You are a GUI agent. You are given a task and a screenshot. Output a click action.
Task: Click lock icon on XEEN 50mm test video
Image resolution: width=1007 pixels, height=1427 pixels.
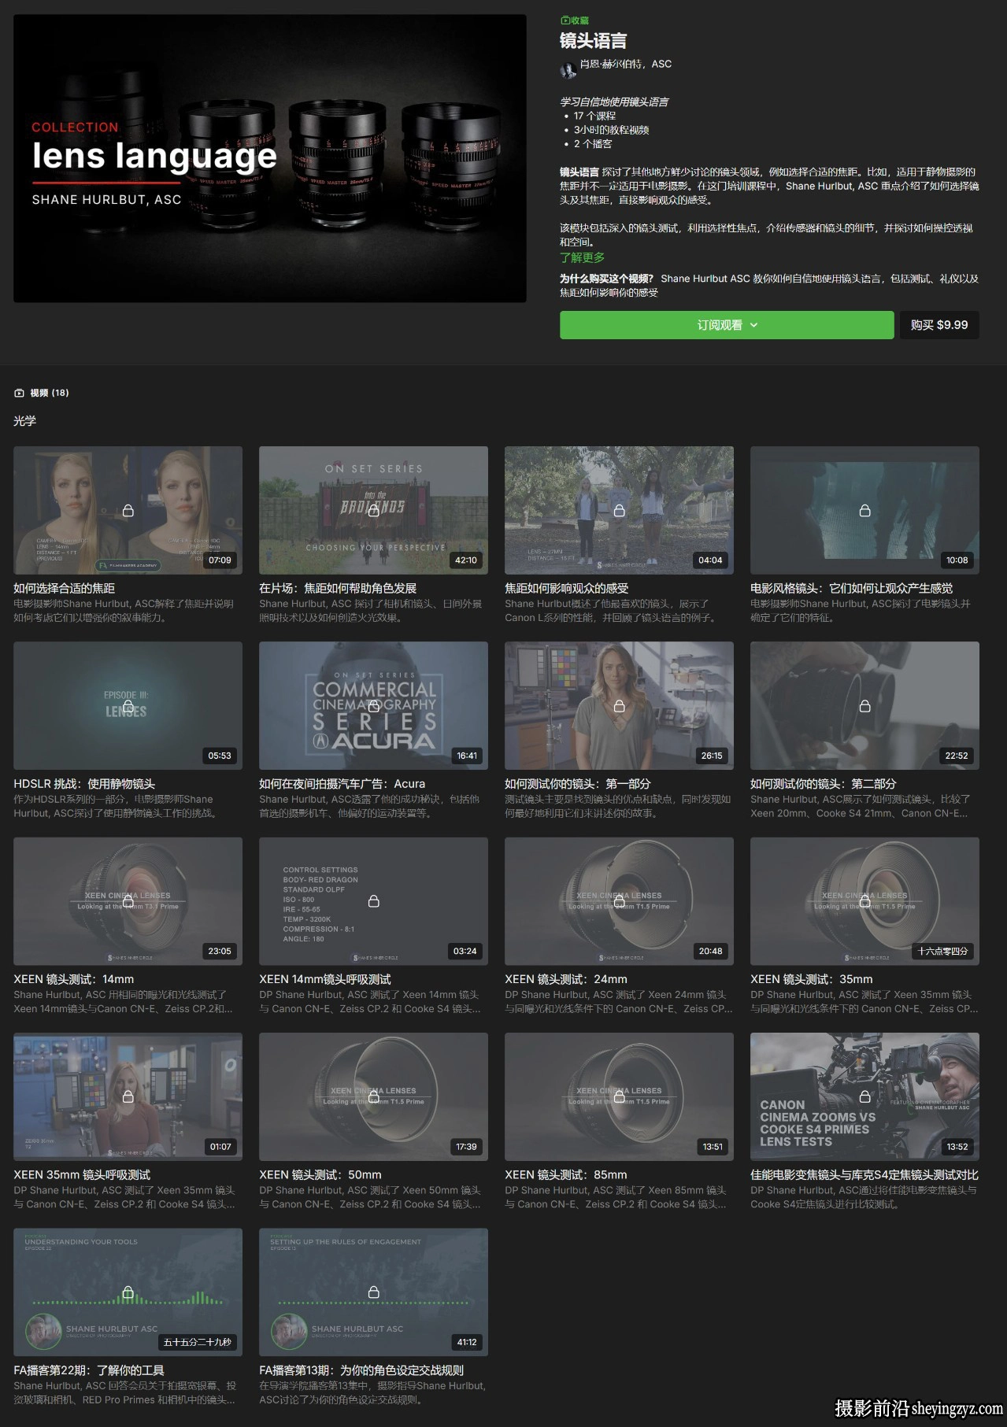coord(374,1096)
